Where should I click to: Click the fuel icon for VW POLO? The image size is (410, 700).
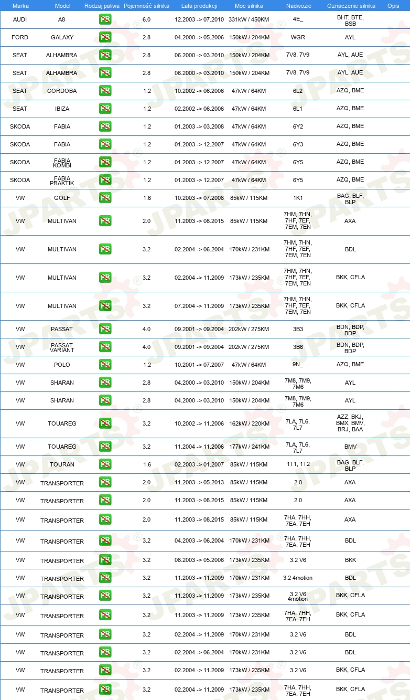pos(105,365)
